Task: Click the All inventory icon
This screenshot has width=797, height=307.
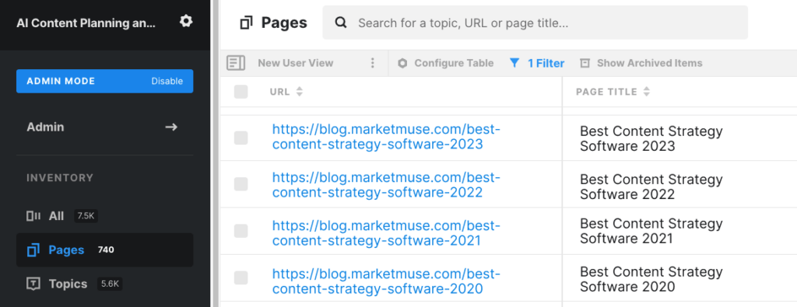Action: (33, 215)
